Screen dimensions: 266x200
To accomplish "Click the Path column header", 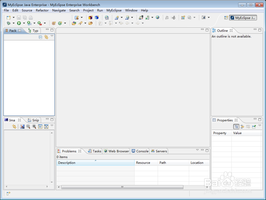I will (173, 163).
